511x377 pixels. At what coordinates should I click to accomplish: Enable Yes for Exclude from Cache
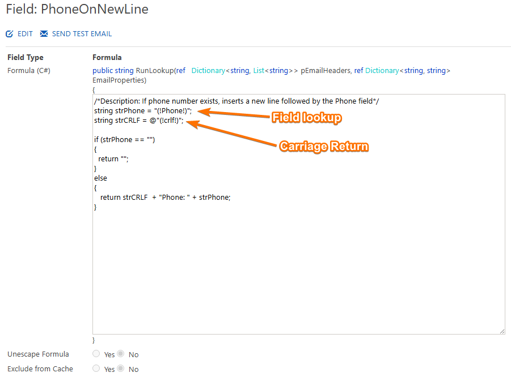pyautogui.click(x=96, y=369)
